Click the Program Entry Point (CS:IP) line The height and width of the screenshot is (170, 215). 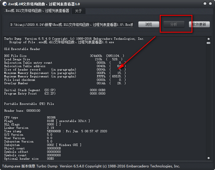[x=55, y=93]
